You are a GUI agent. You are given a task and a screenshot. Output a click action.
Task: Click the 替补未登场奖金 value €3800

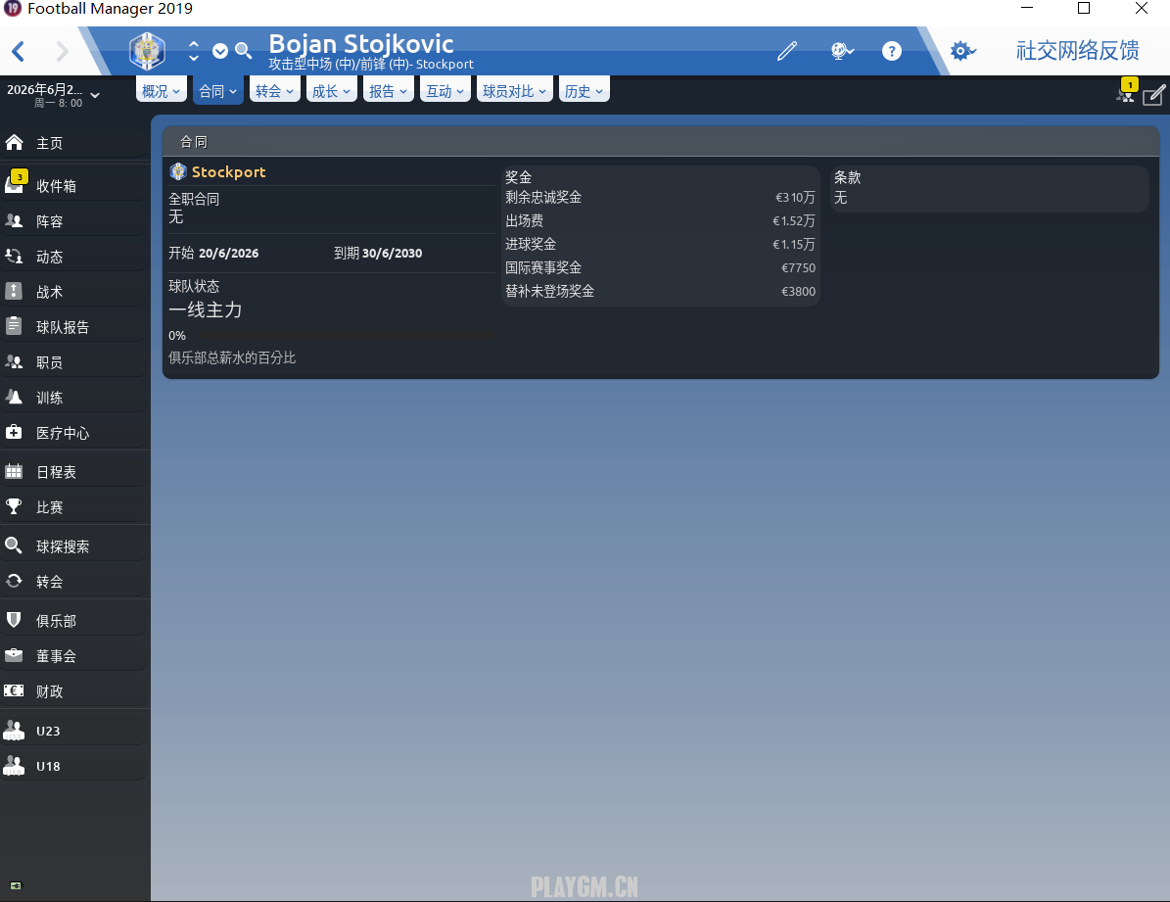coord(798,291)
